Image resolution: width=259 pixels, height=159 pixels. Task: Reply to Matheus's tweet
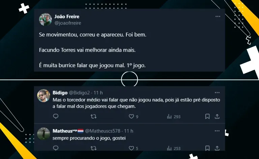click(56, 148)
